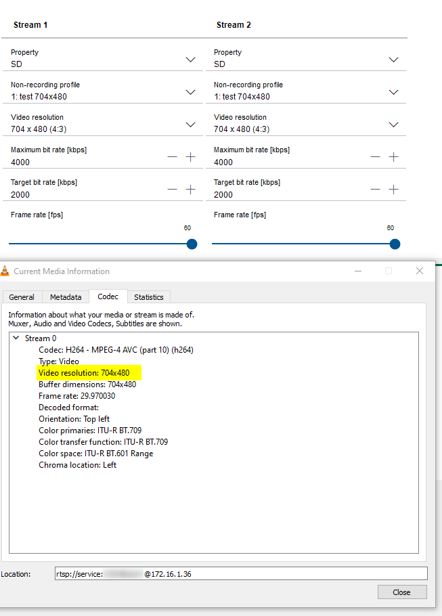Collapse the Stream 0 tree node
The width and height of the screenshot is (442, 616).
click(16, 338)
